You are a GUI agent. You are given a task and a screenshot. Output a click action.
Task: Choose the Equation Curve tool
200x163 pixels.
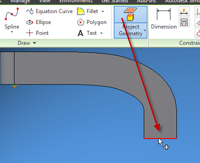49,11
